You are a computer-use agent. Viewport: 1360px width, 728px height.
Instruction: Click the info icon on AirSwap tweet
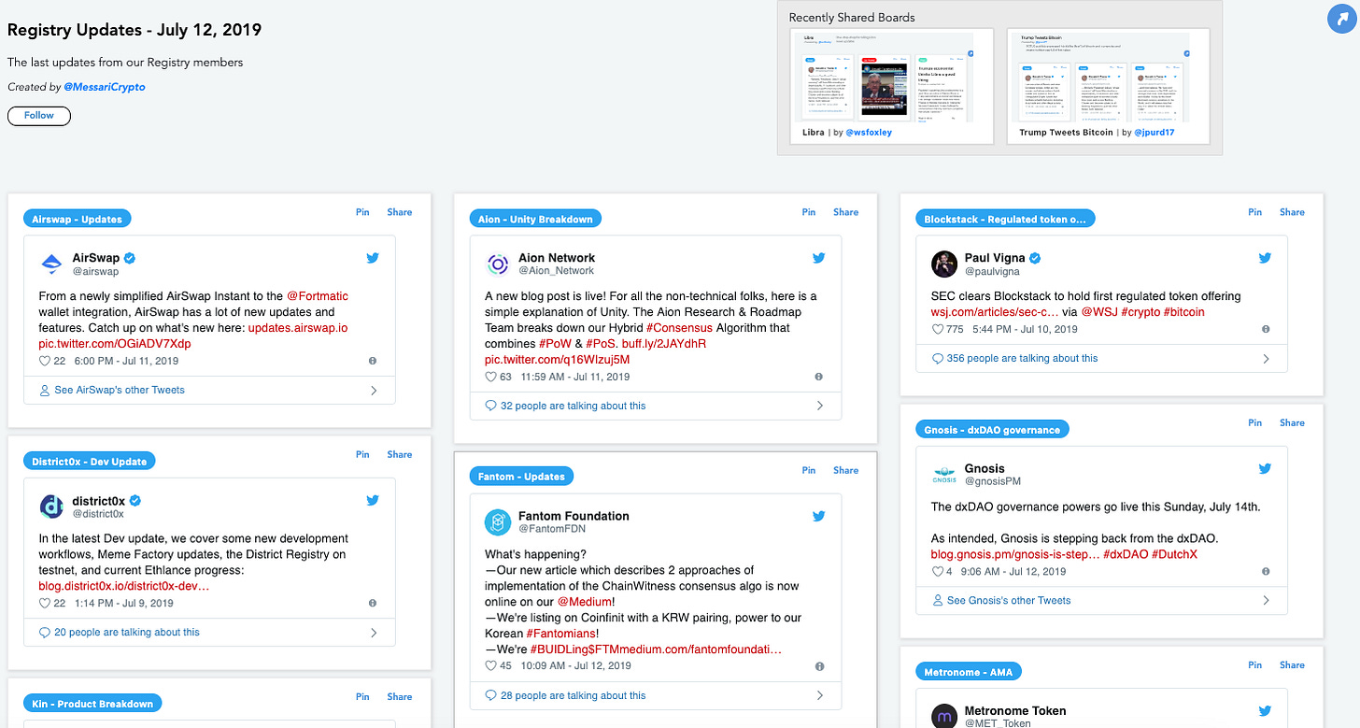coord(373,361)
